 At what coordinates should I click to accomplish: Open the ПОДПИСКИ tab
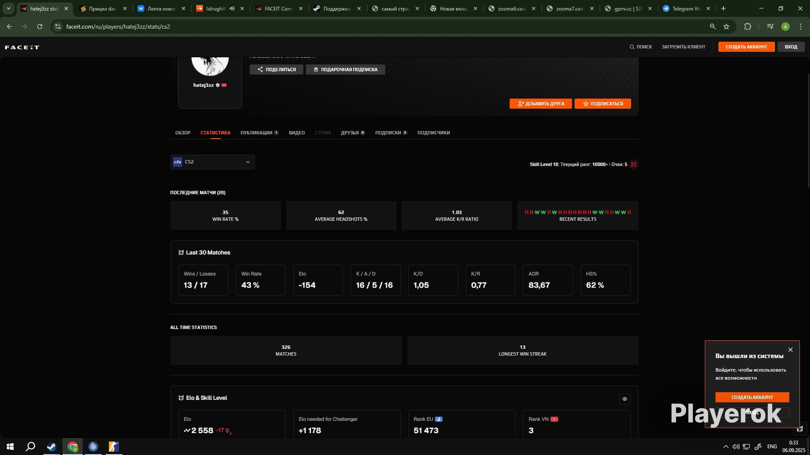tap(391, 133)
